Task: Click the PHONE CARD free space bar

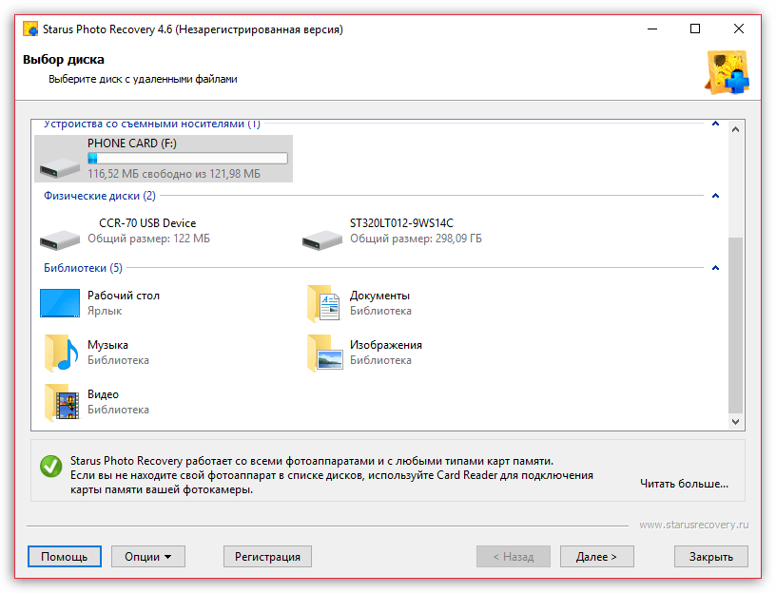Action: click(187, 159)
